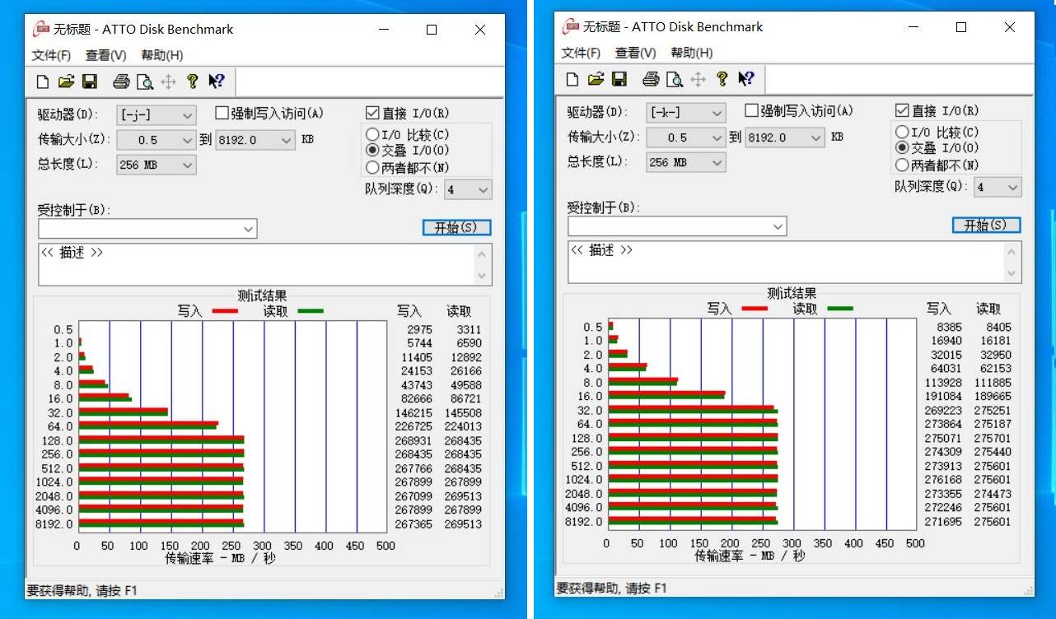Open 查看(V) menu in right window
The image size is (1056, 619).
[x=636, y=53]
